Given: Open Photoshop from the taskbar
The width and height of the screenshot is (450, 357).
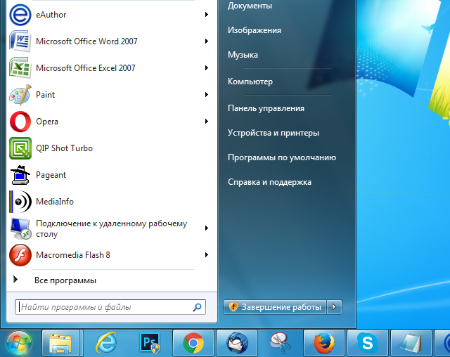Looking at the screenshot, I should (x=150, y=343).
